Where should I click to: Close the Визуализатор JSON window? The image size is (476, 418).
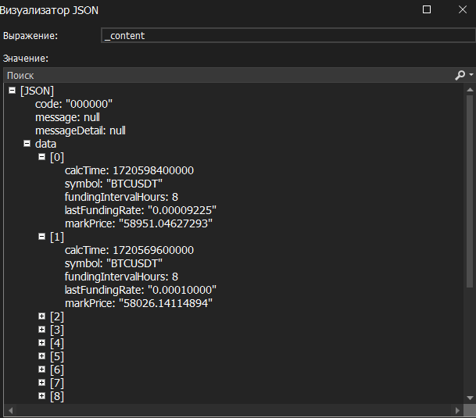463,9
